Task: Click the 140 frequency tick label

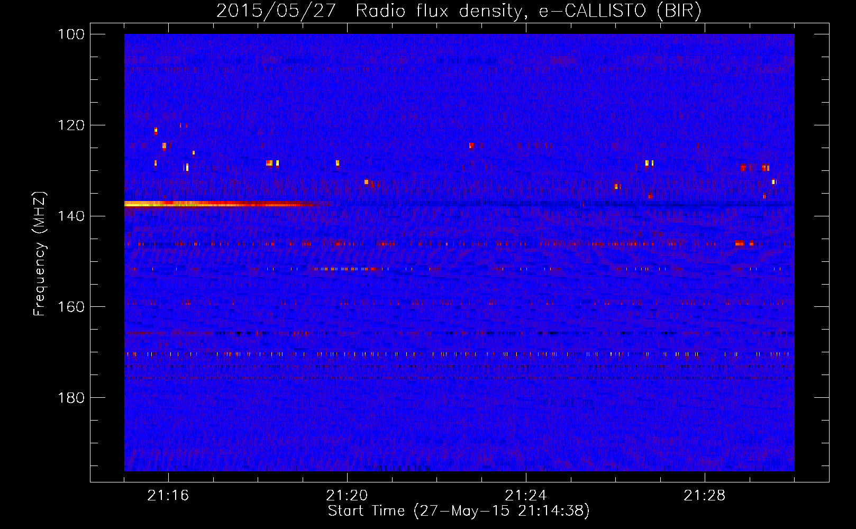Action: [x=70, y=216]
